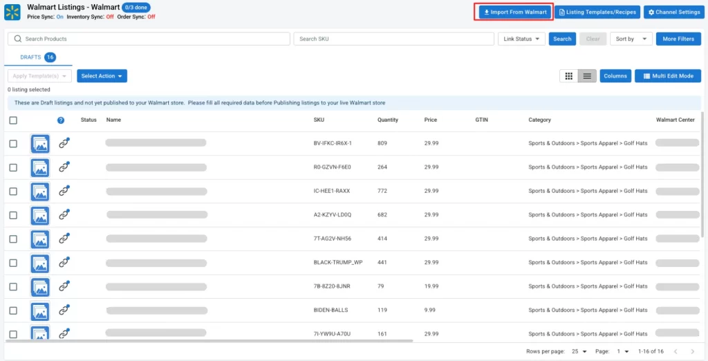Click Import From Walmart button
The image size is (708, 361).
click(514, 12)
